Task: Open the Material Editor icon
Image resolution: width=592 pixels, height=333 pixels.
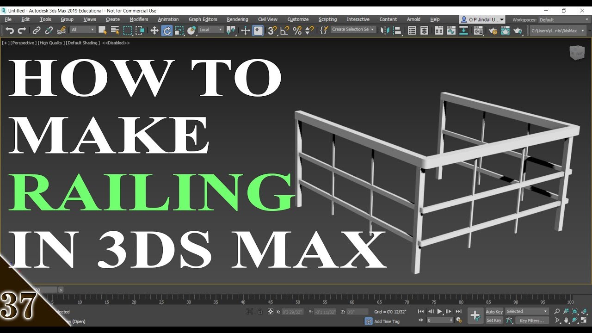Action: (x=478, y=31)
